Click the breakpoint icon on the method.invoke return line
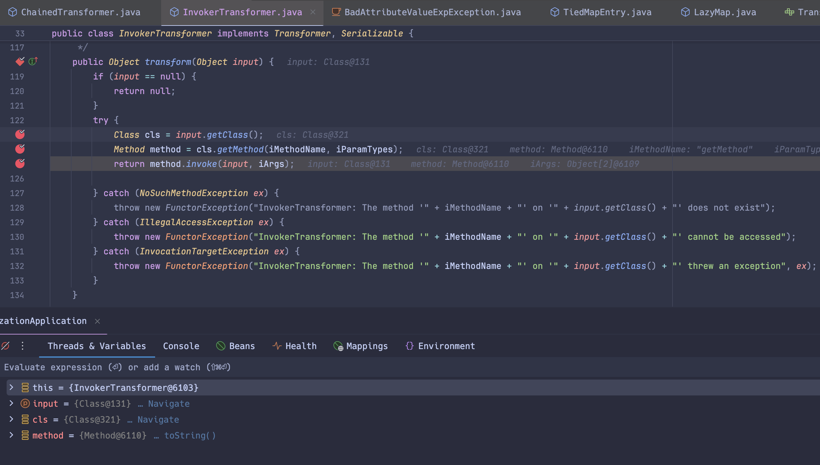This screenshot has width=820, height=465. pos(20,163)
